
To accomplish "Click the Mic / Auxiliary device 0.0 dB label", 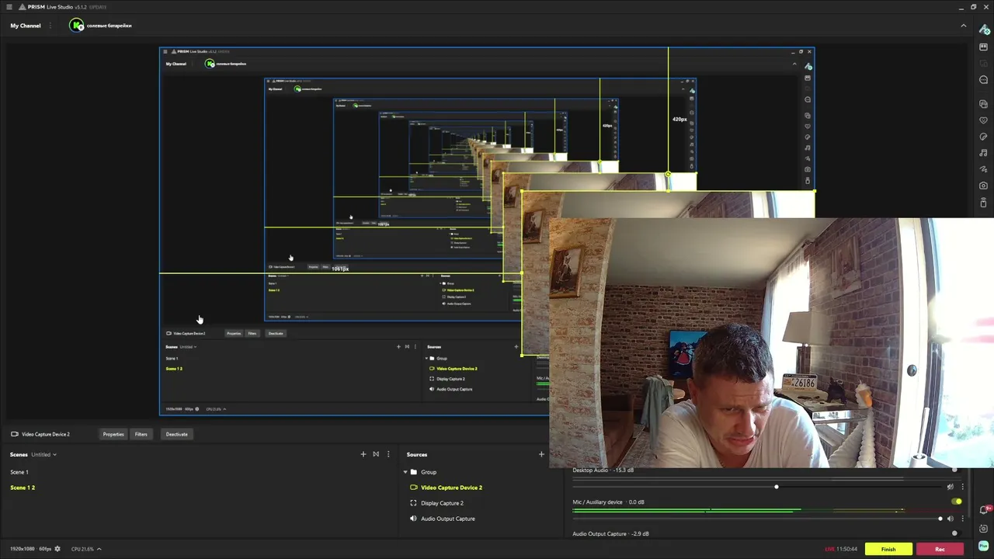I will click(609, 502).
